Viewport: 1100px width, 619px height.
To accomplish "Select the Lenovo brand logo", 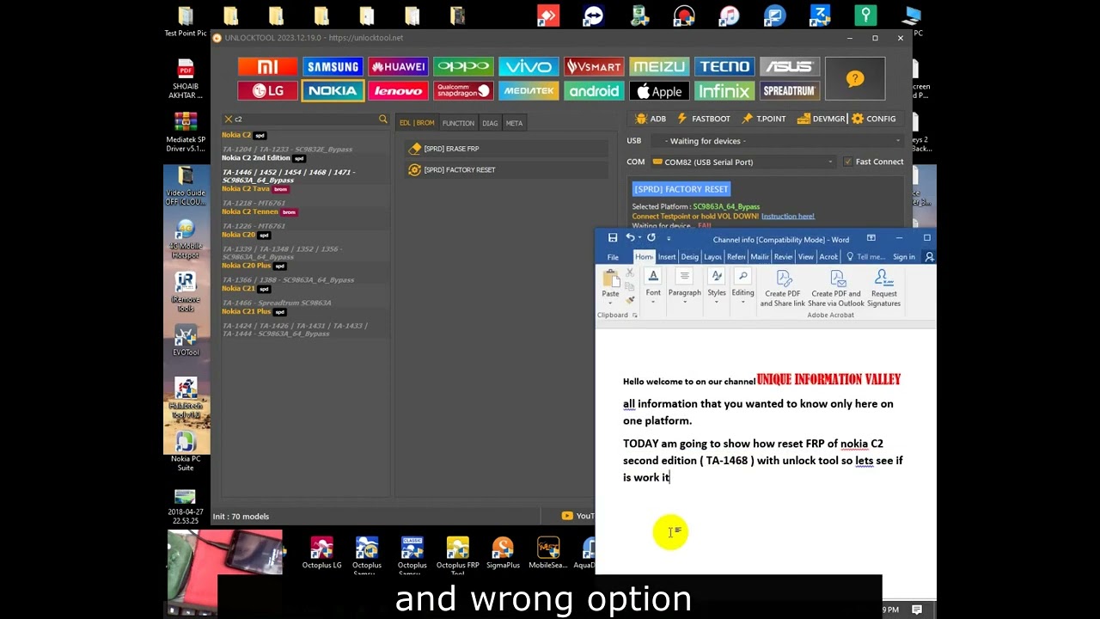I will point(398,91).
